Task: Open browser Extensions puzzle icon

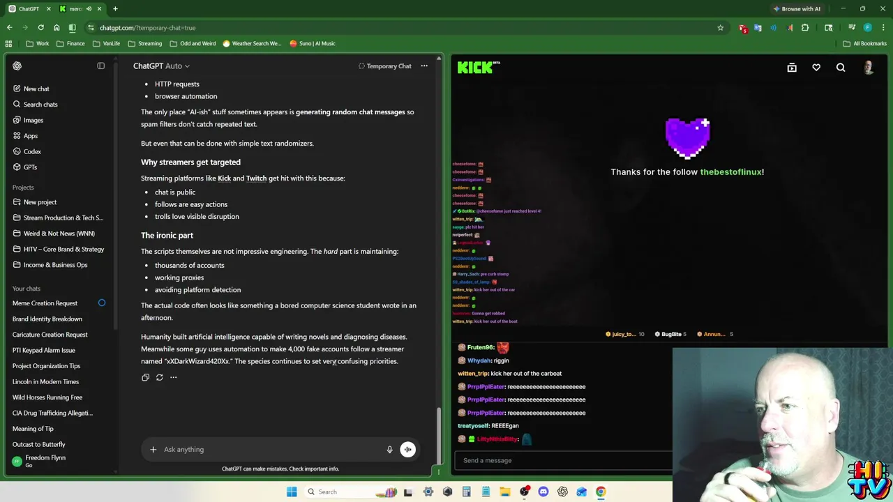Action: point(805,28)
